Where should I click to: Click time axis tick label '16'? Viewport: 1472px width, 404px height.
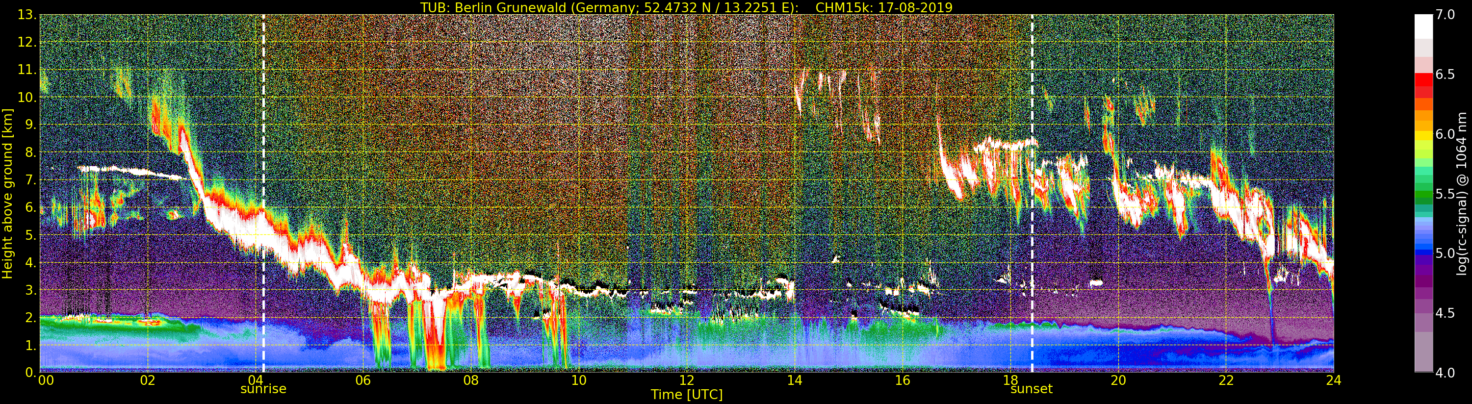pyautogui.click(x=903, y=380)
